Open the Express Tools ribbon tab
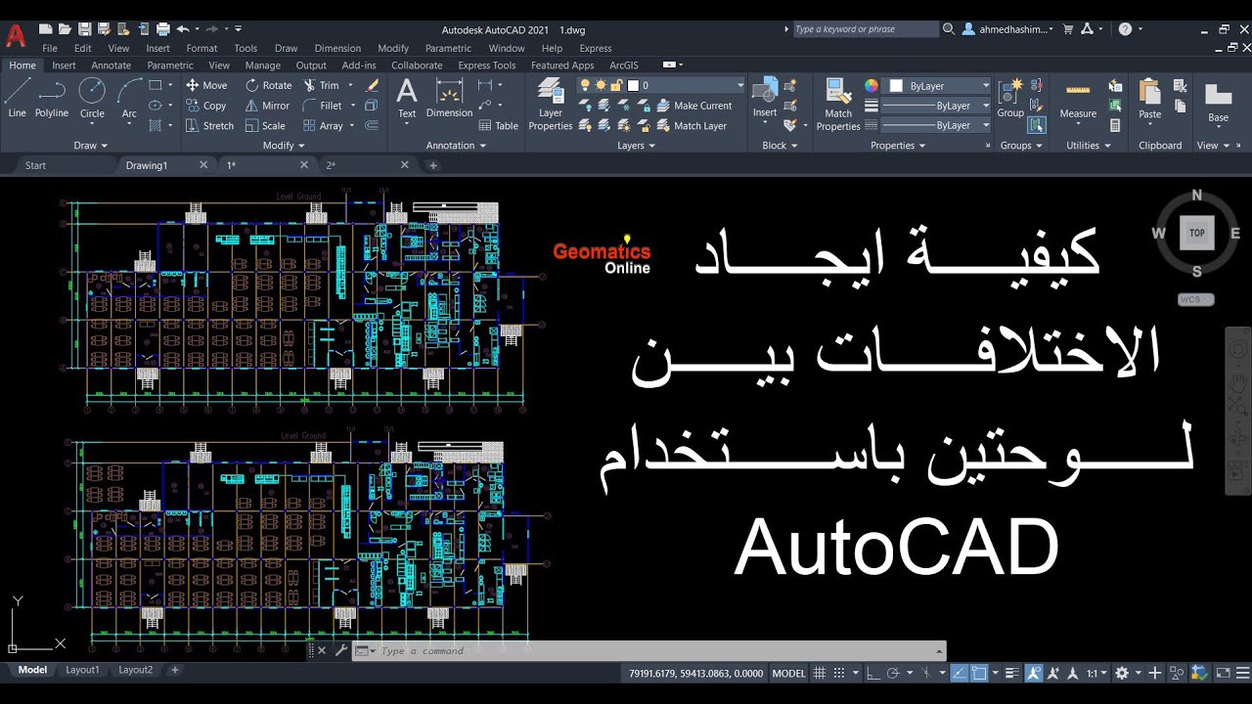Image resolution: width=1252 pixels, height=704 pixels. tap(486, 66)
